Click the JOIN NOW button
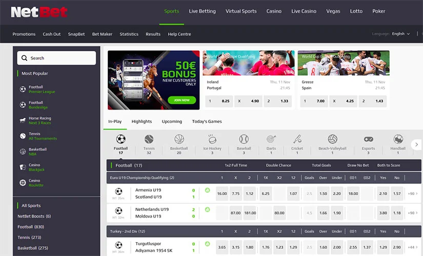This screenshot has width=423, height=256. click(x=182, y=100)
